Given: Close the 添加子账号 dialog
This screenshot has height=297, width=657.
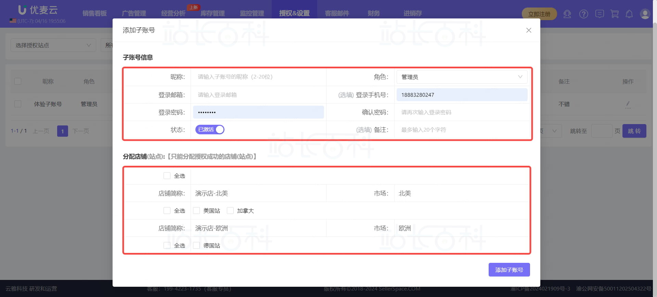Looking at the screenshot, I should tap(528, 30).
